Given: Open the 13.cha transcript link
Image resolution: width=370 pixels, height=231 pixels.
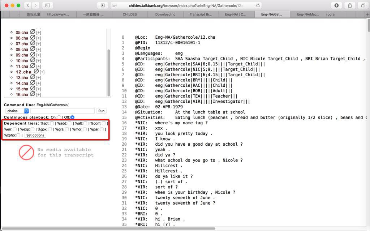Looking at the screenshot, I should click(22, 78).
